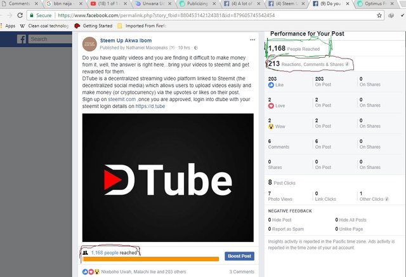Click Nkeboho Uwah, Malachi Ike and 203 others
The height and width of the screenshot is (277, 406).
pos(143,271)
